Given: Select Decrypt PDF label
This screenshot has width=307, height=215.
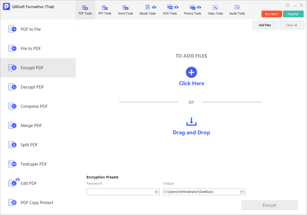Looking at the screenshot, I should pyautogui.click(x=32, y=87).
